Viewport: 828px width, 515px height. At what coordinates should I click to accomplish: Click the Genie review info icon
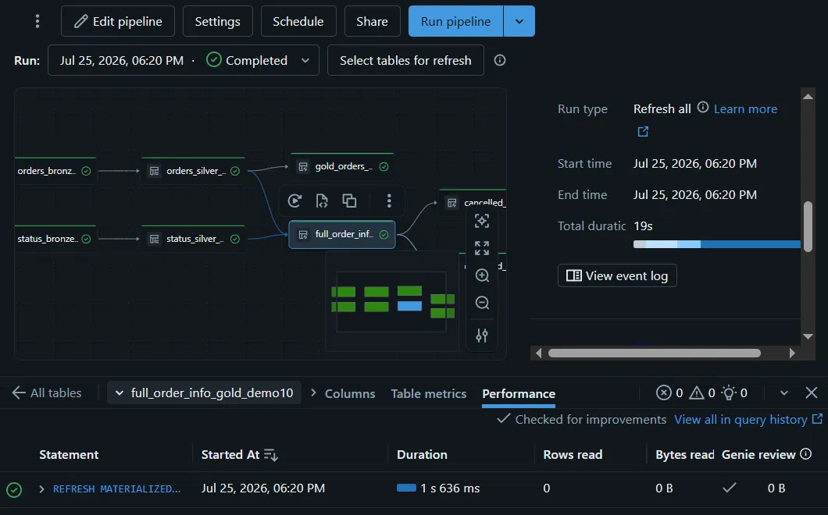pos(805,454)
